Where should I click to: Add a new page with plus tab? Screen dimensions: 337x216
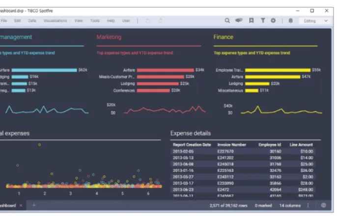34,205
